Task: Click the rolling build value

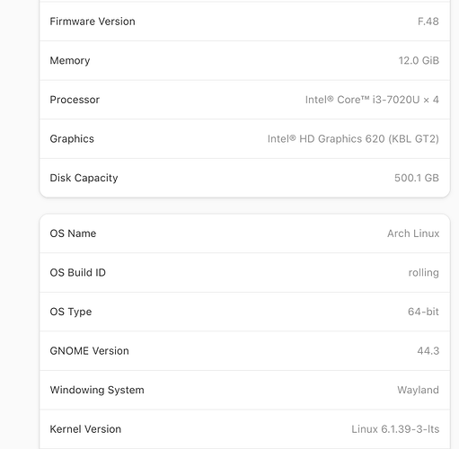Action: pos(424,273)
